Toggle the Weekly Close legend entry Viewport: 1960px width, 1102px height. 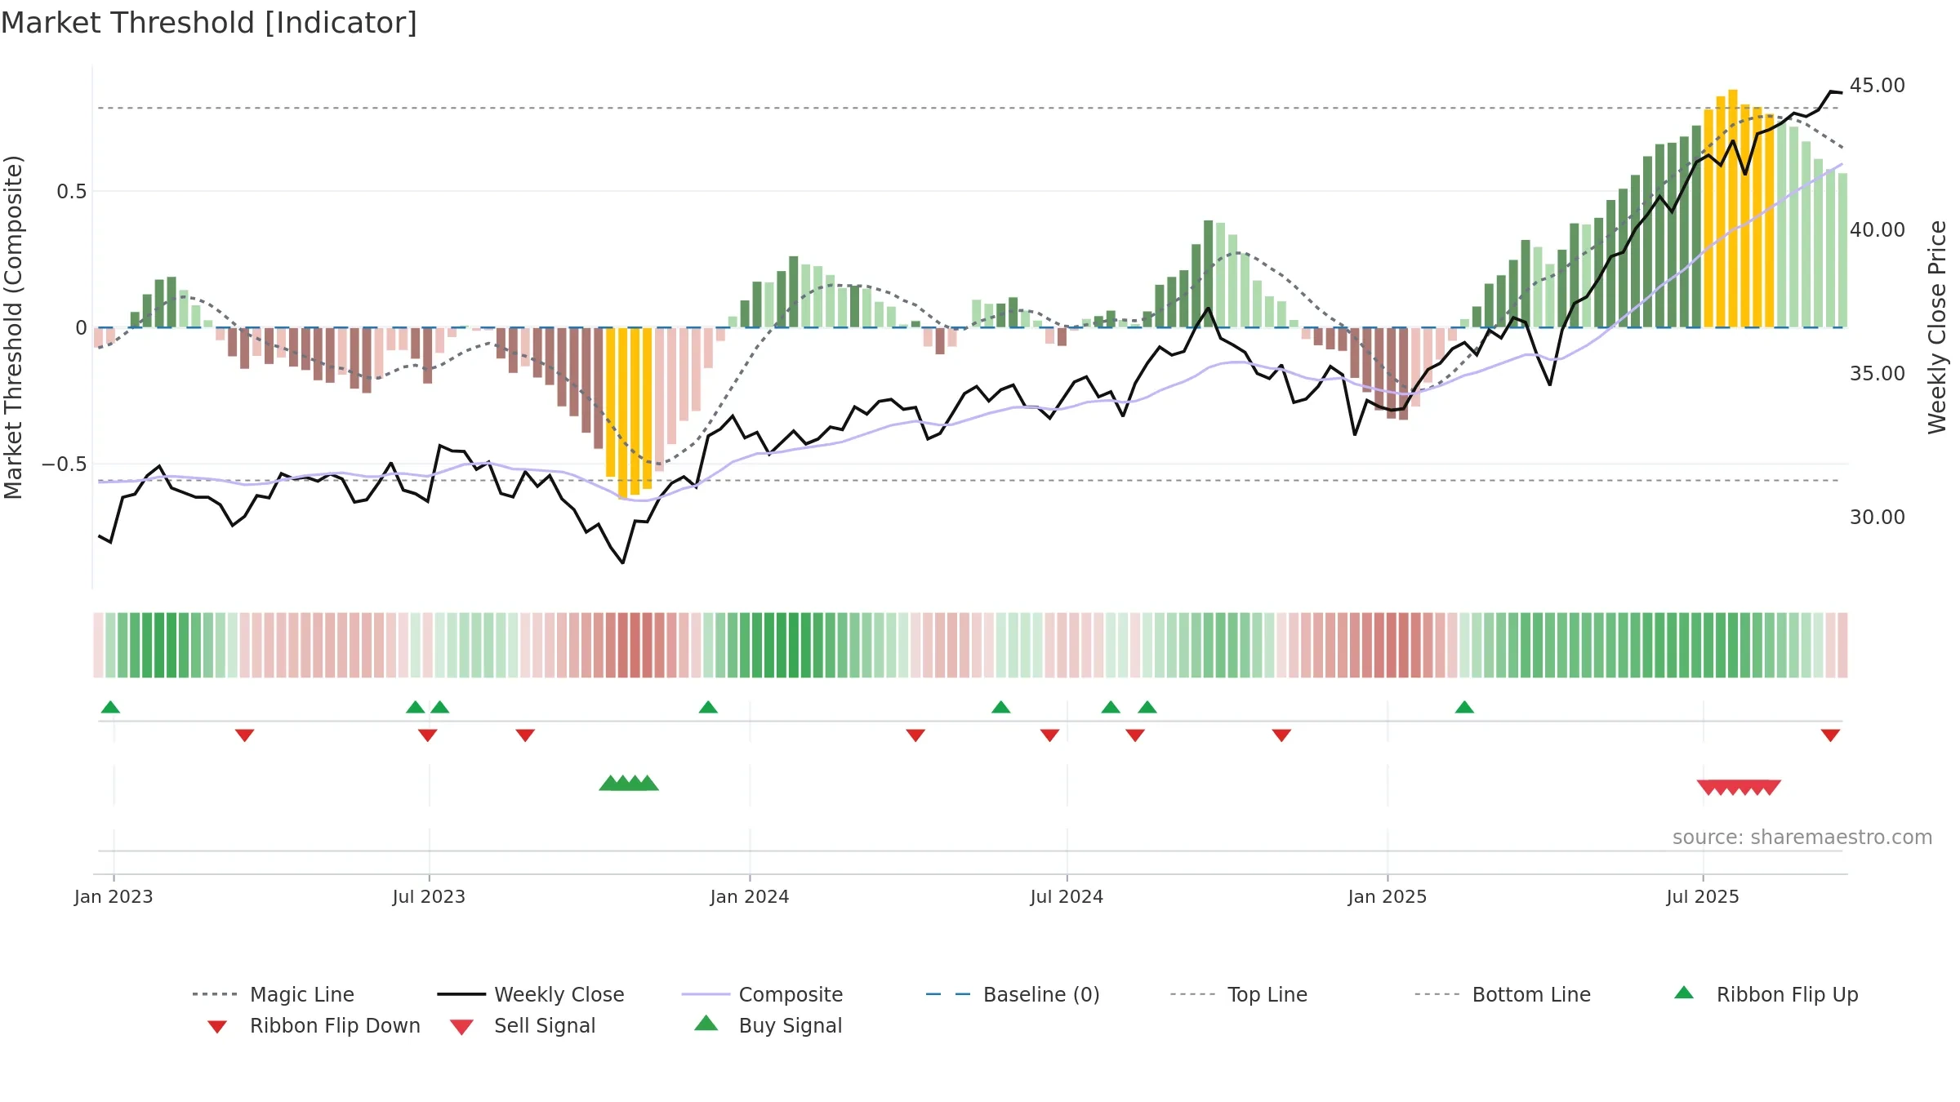coord(530,994)
